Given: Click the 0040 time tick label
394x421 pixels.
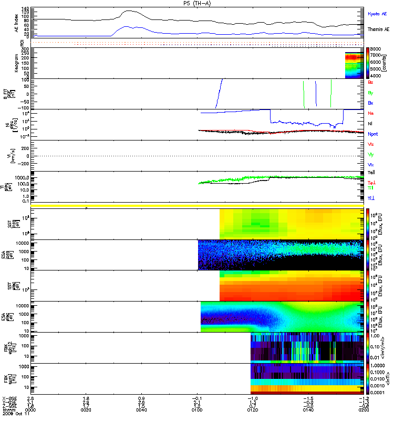Looking at the screenshot, I should 141,410.
